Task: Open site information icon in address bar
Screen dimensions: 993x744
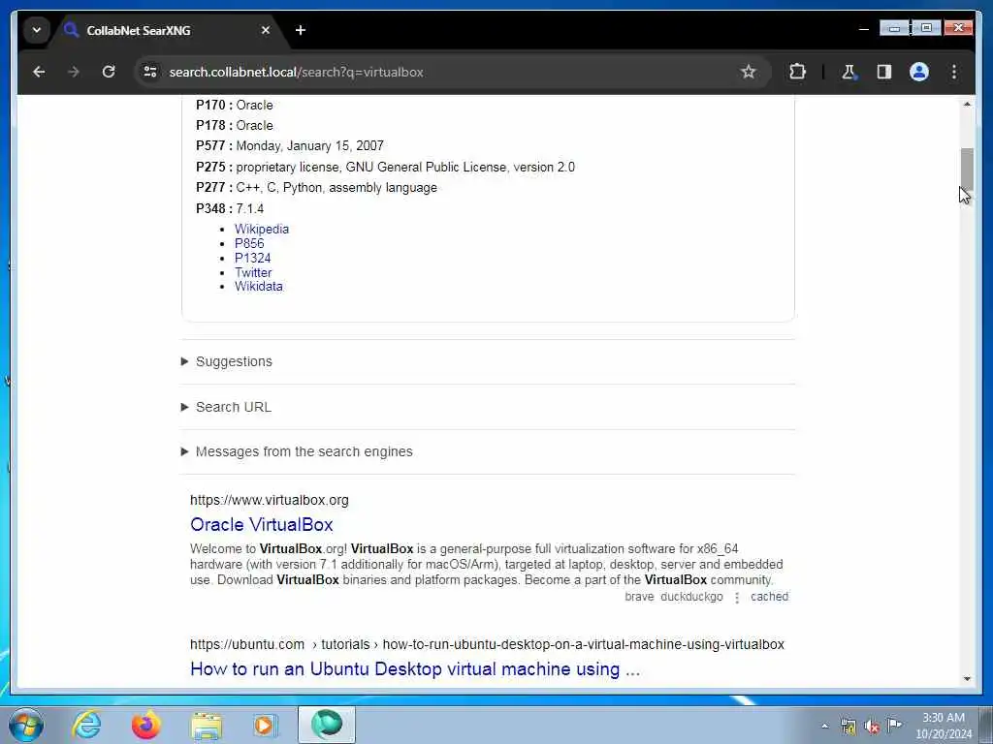Action: point(150,72)
